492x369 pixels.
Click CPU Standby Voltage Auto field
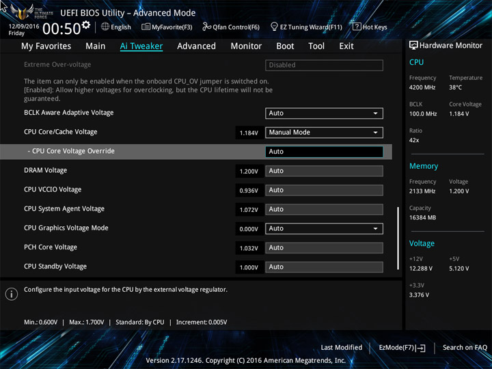tap(324, 267)
